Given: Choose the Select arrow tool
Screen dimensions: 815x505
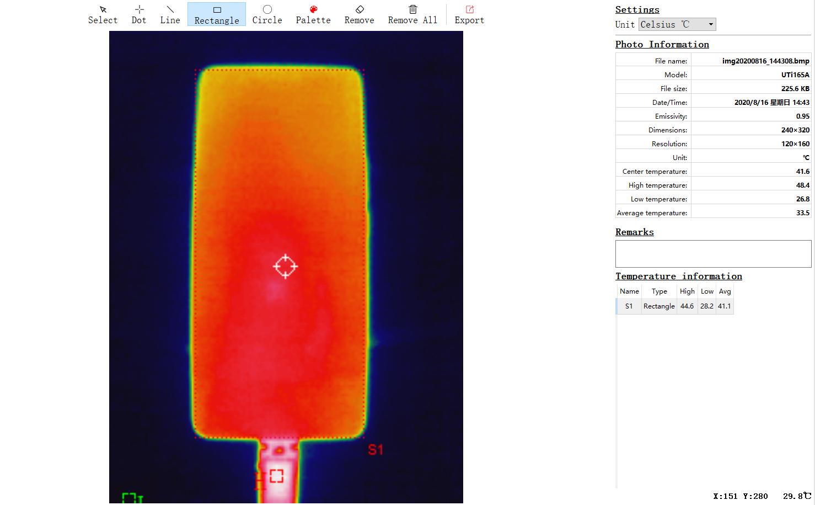Looking at the screenshot, I should [103, 14].
